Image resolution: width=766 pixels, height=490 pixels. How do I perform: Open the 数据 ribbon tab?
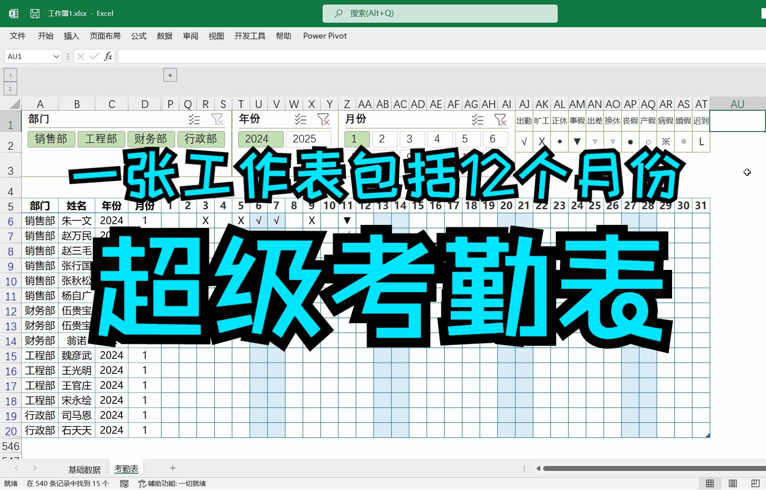165,36
